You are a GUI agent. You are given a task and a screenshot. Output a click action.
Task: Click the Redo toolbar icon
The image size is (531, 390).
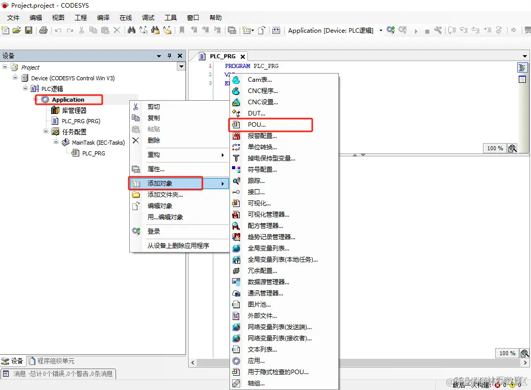tap(70, 31)
